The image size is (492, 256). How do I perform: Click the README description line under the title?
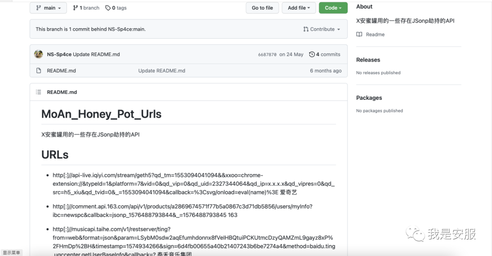point(90,134)
